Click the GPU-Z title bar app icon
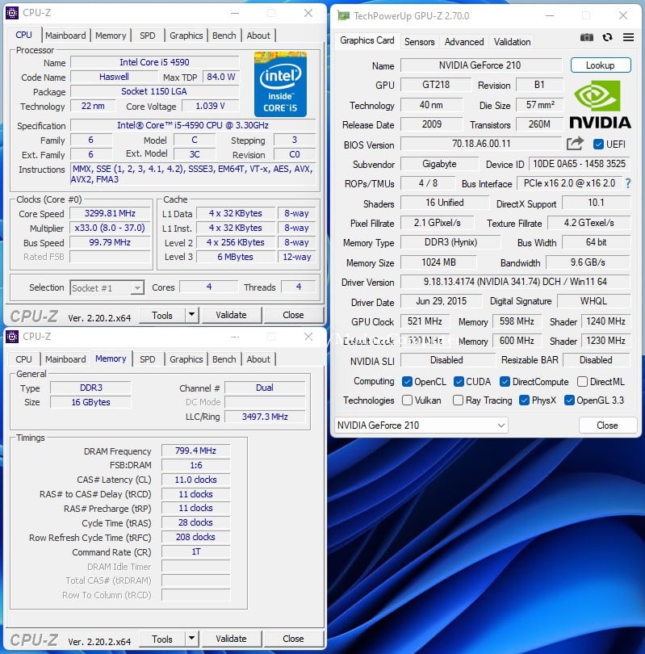 click(x=344, y=16)
